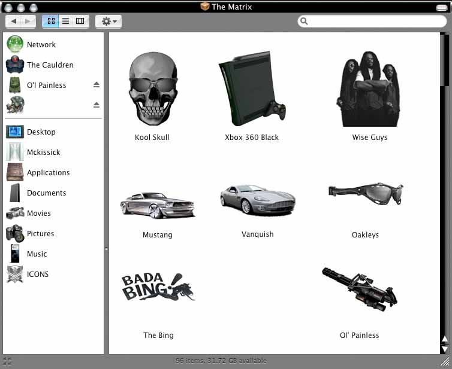Open the Action gear dropdown menu
Image resolution: width=452 pixels, height=369 pixels.
109,22
